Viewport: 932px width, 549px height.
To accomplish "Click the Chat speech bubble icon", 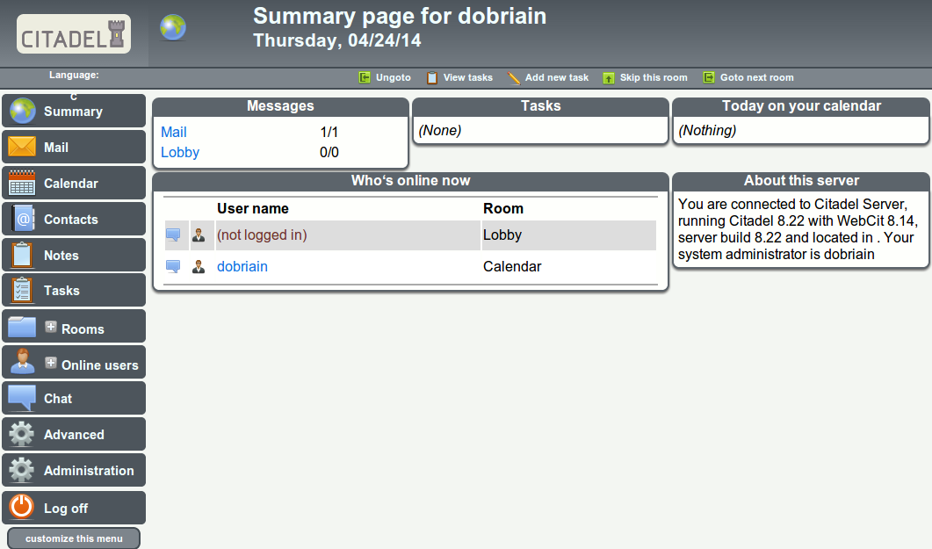I will point(22,398).
